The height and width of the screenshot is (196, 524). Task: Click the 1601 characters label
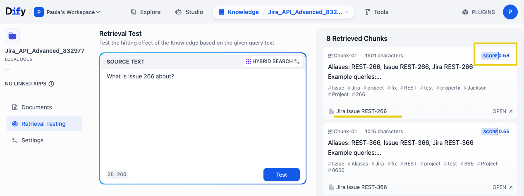pos(384,56)
